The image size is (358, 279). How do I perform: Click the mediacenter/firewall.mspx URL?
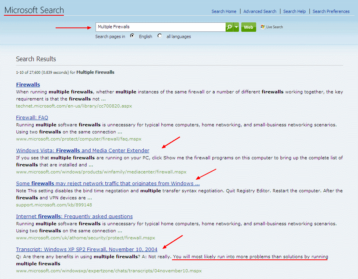tap(101, 172)
